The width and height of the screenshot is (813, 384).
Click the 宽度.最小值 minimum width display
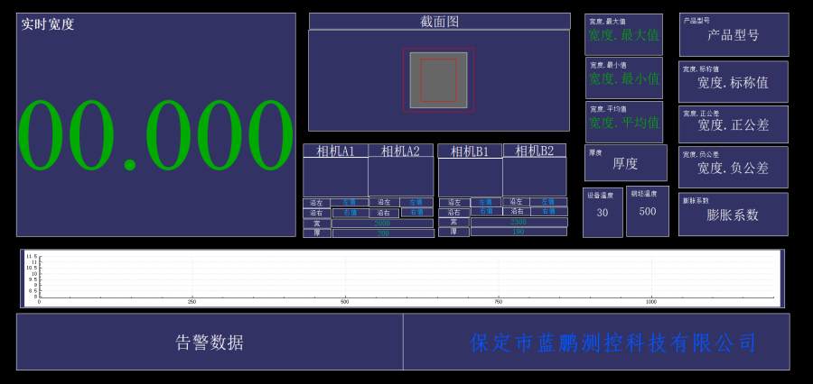click(x=623, y=78)
